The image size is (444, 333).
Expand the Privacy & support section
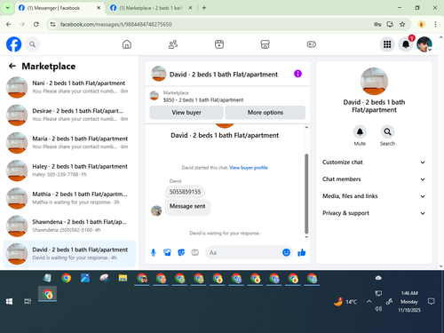[x=374, y=213]
